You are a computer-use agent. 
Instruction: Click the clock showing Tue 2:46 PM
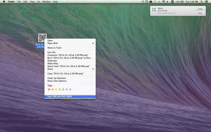click(192, 2)
